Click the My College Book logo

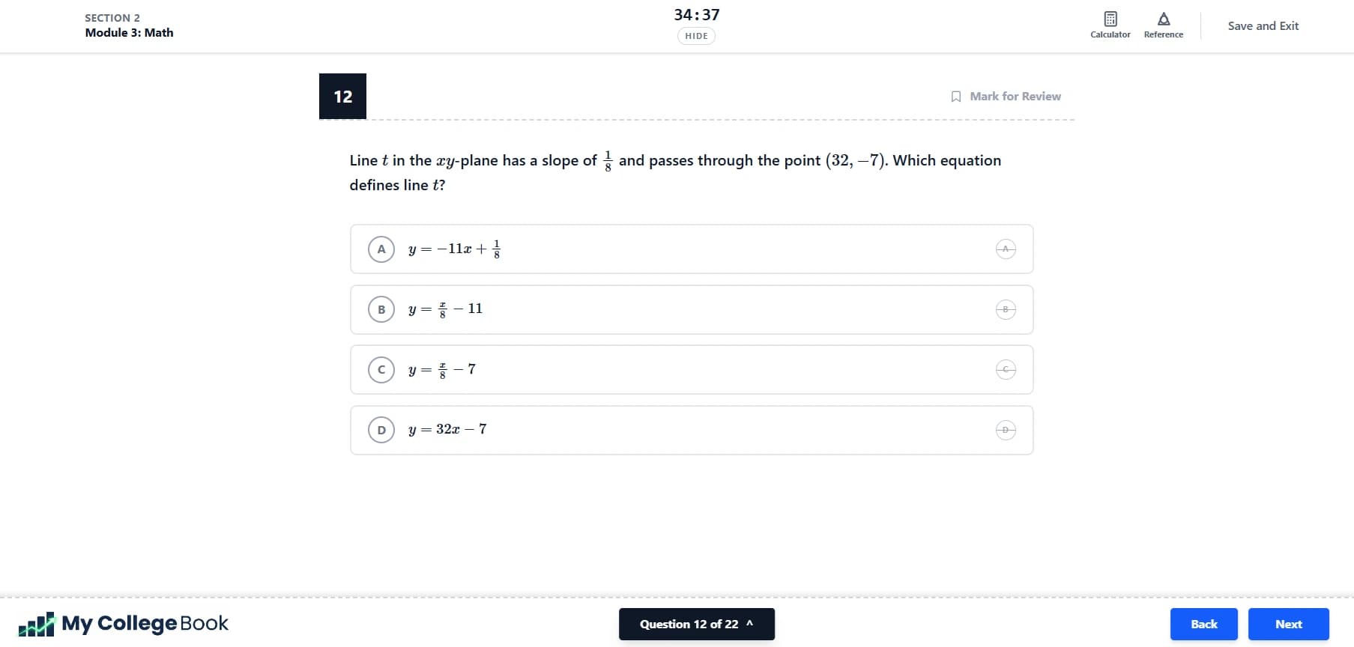[124, 623]
